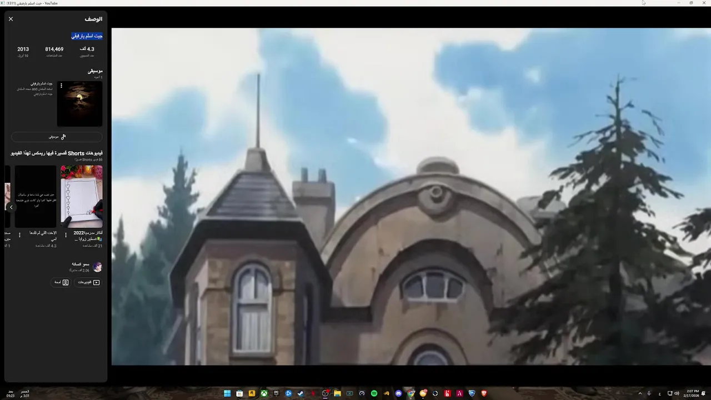This screenshot has width=711, height=400.
Task: Open the prayer time widget on taskbar
Action: [18, 393]
